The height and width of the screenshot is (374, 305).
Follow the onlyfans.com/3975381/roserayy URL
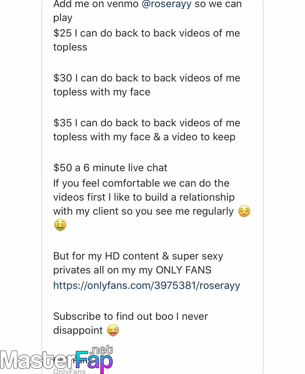[147, 286]
